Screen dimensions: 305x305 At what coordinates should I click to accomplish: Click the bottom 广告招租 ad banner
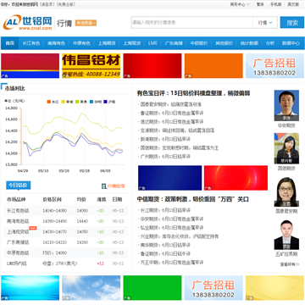(x=213, y=288)
